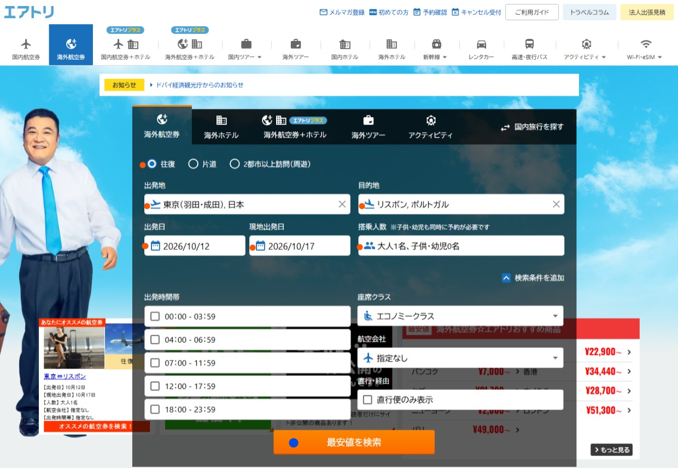Click the 現地出発日 2026/10/17 date field

[300, 246]
